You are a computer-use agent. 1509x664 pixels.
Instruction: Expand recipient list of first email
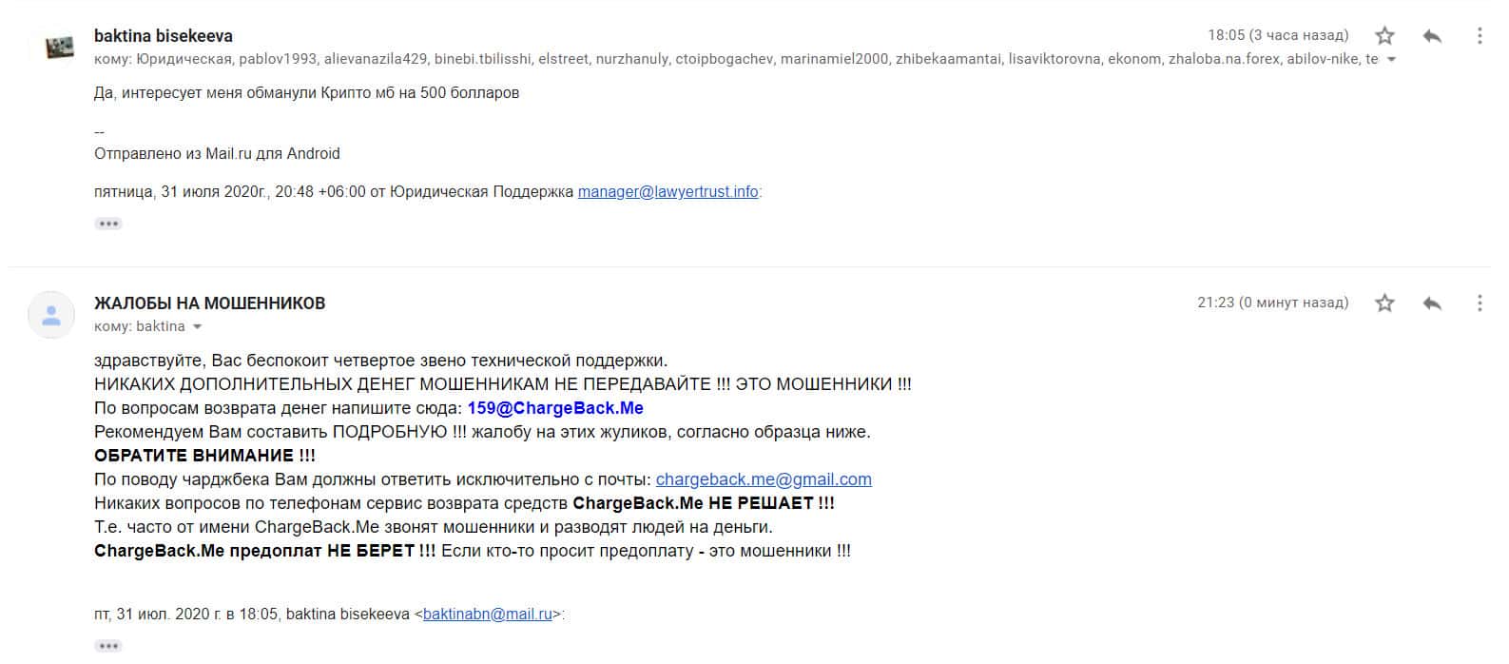tap(1392, 60)
